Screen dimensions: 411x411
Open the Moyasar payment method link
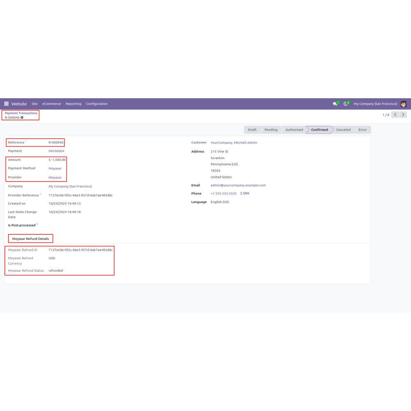click(55, 168)
